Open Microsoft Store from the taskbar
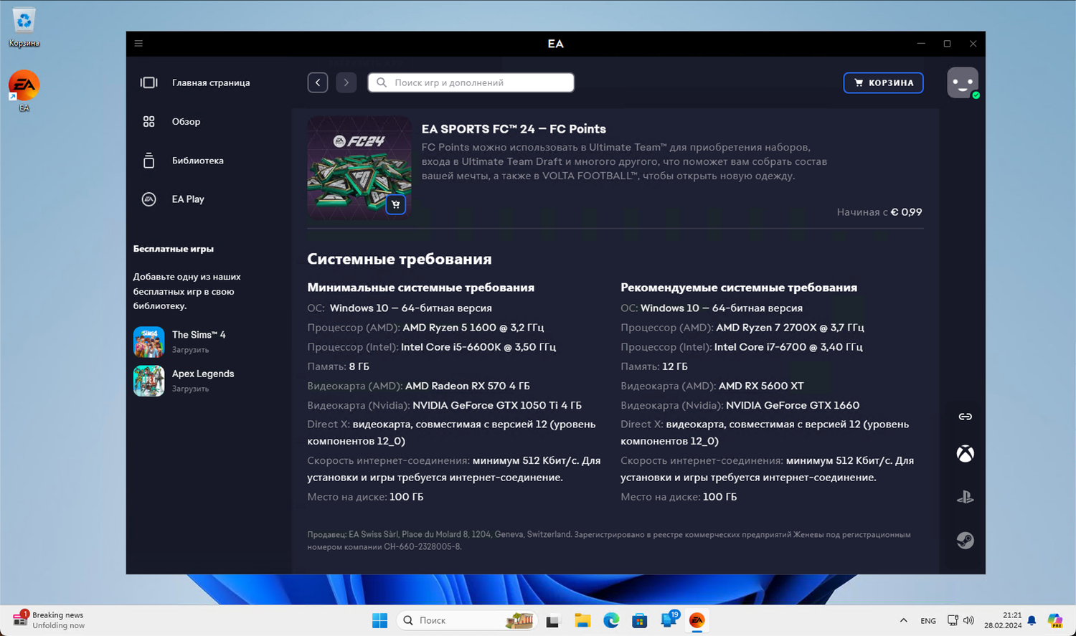The width and height of the screenshot is (1076, 636). click(x=639, y=620)
